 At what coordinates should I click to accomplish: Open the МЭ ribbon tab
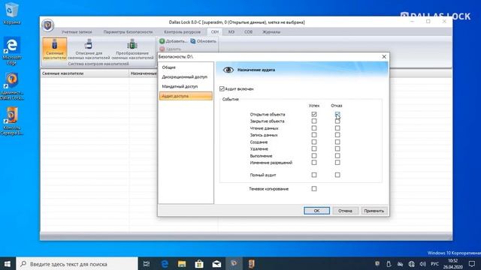click(x=231, y=31)
